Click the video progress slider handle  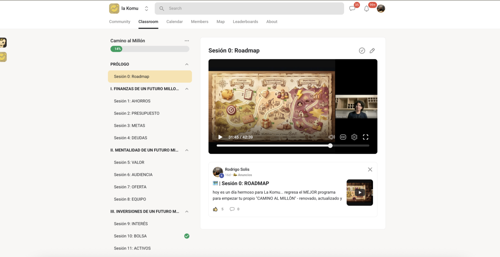tap(330, 146)
